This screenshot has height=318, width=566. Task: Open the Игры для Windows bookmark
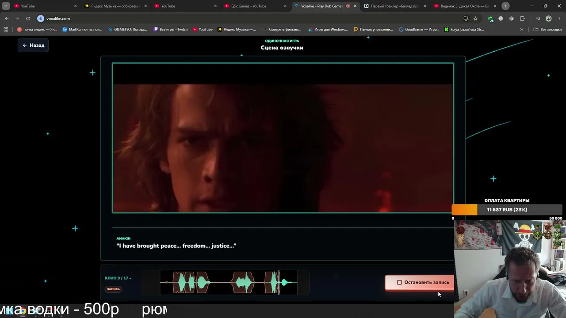[327, 30]
